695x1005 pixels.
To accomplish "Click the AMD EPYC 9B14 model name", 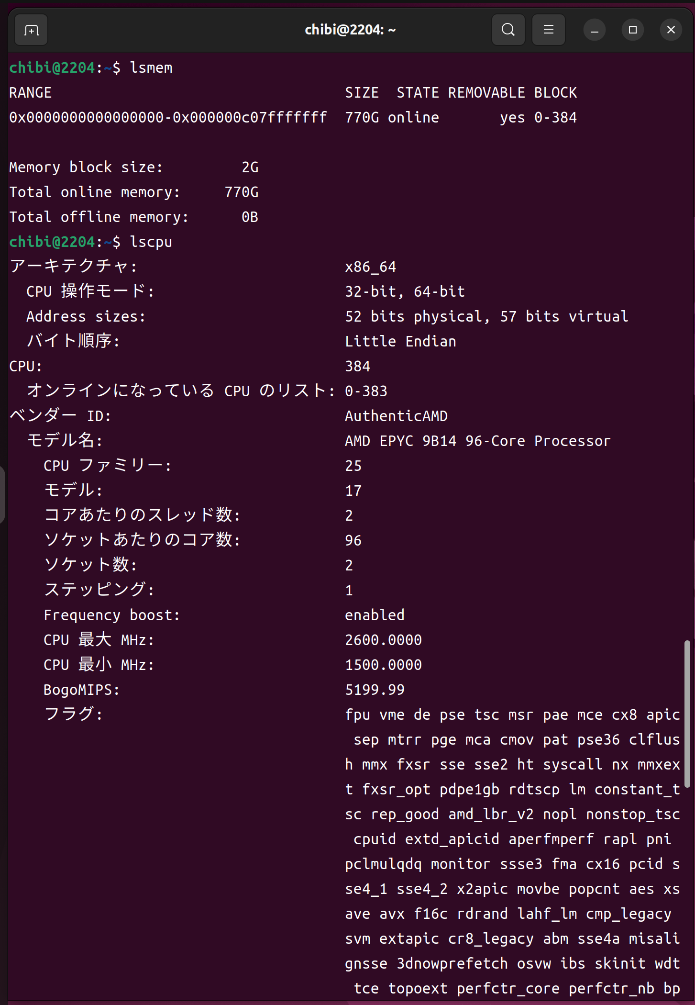I will 478,441.
